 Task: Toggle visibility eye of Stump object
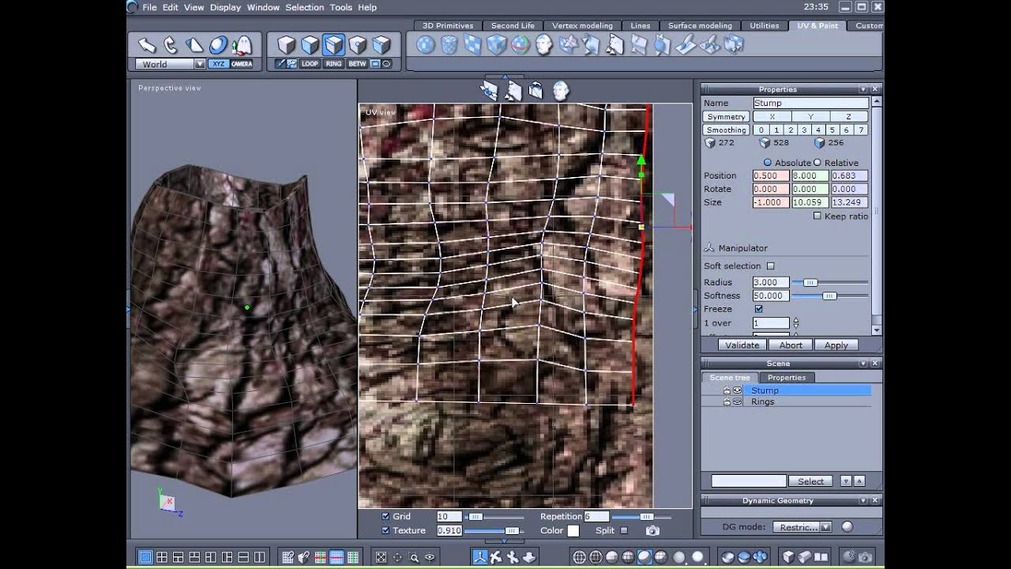click(737, 390)
